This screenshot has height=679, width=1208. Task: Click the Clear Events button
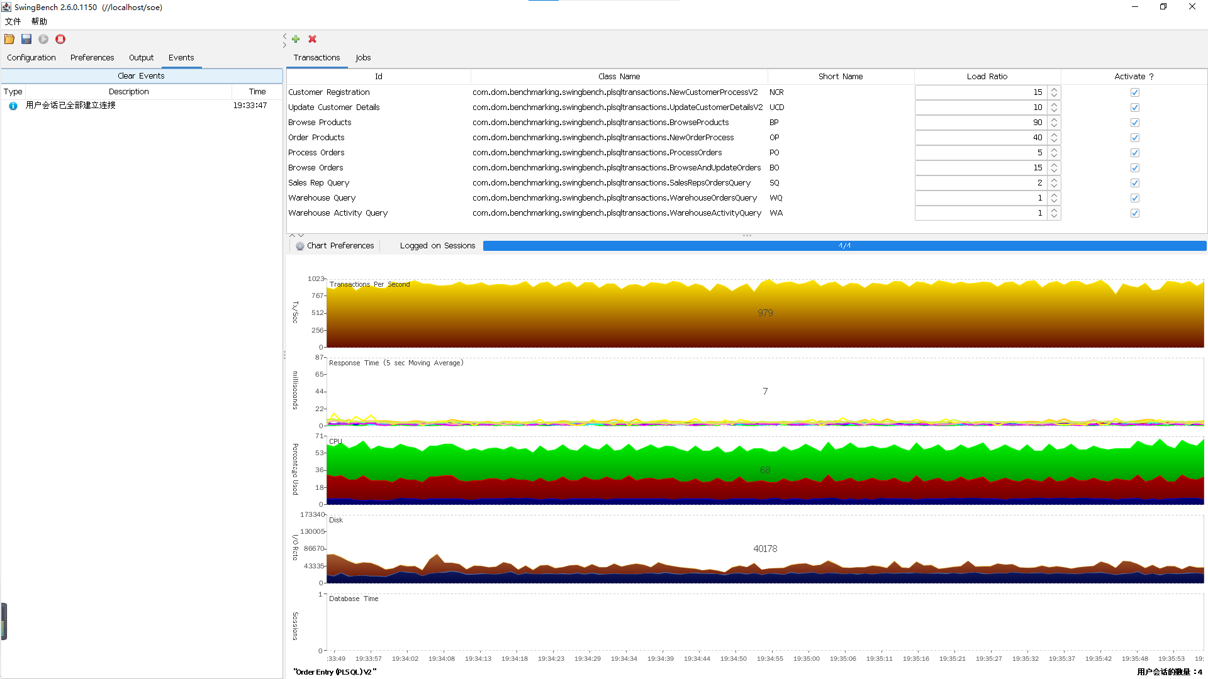point(142,75)
